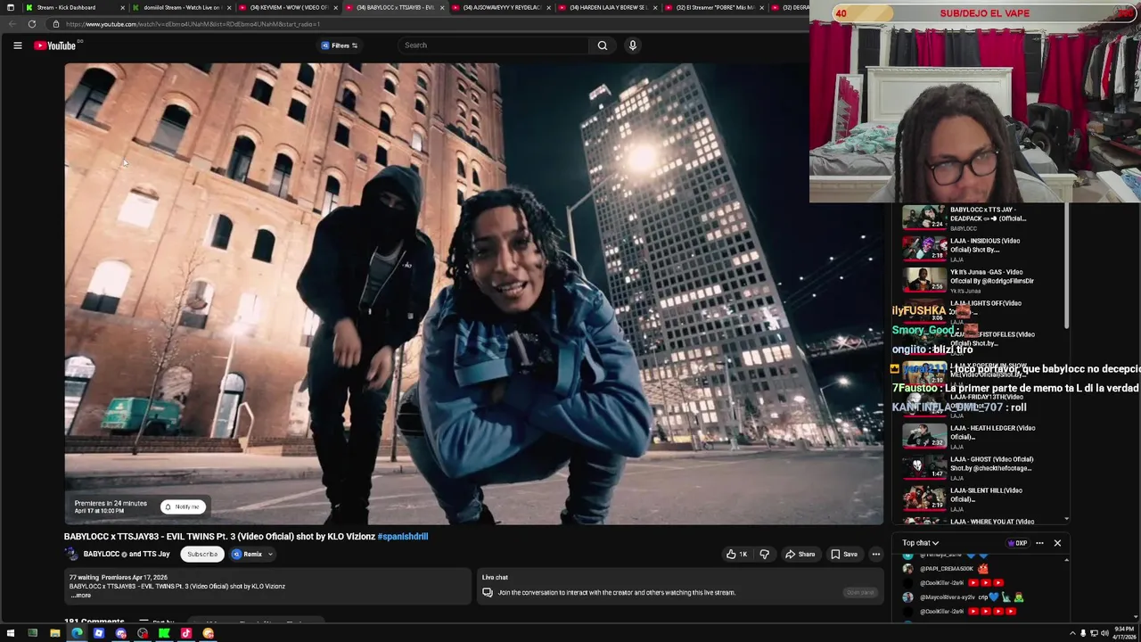Like the video with thumbs up

[x=736, y=555]
